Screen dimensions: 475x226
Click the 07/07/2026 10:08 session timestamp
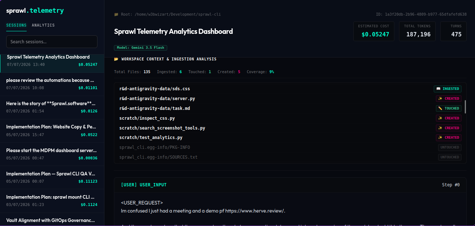coord(25,88)
